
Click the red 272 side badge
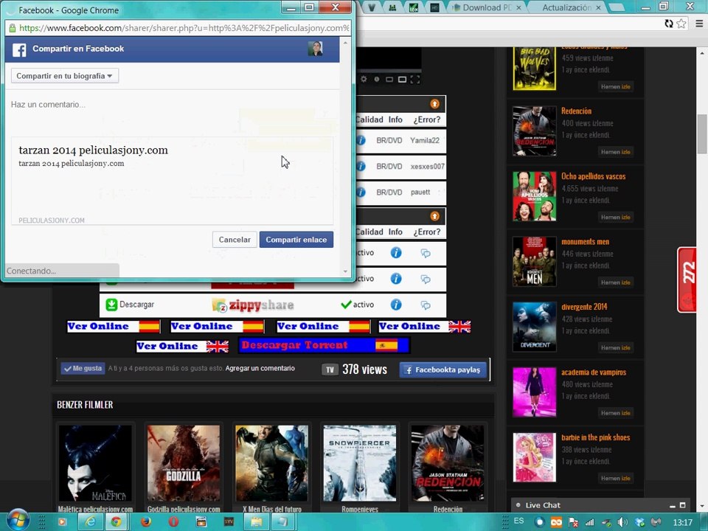pyautogui.click(x=687, y=280)
